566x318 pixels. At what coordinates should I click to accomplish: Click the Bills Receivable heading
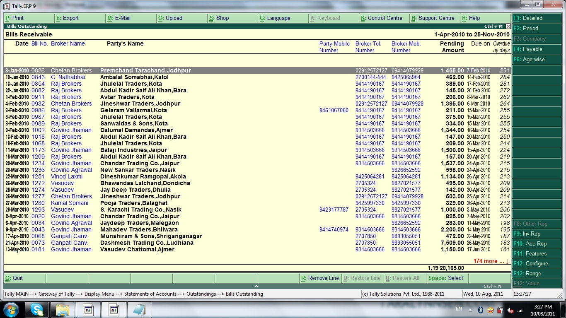(x=29, y=34)
